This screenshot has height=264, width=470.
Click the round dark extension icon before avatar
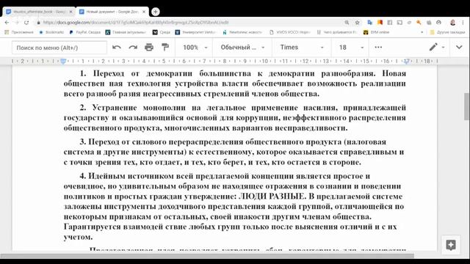438,23
